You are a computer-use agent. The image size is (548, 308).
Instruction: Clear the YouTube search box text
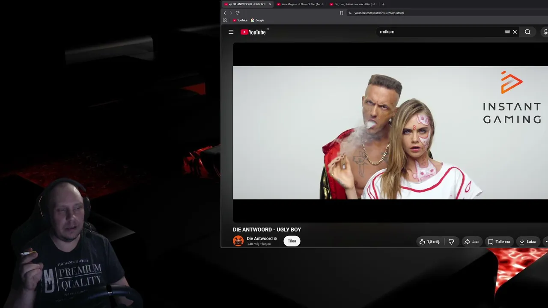(x=515, y=32)
